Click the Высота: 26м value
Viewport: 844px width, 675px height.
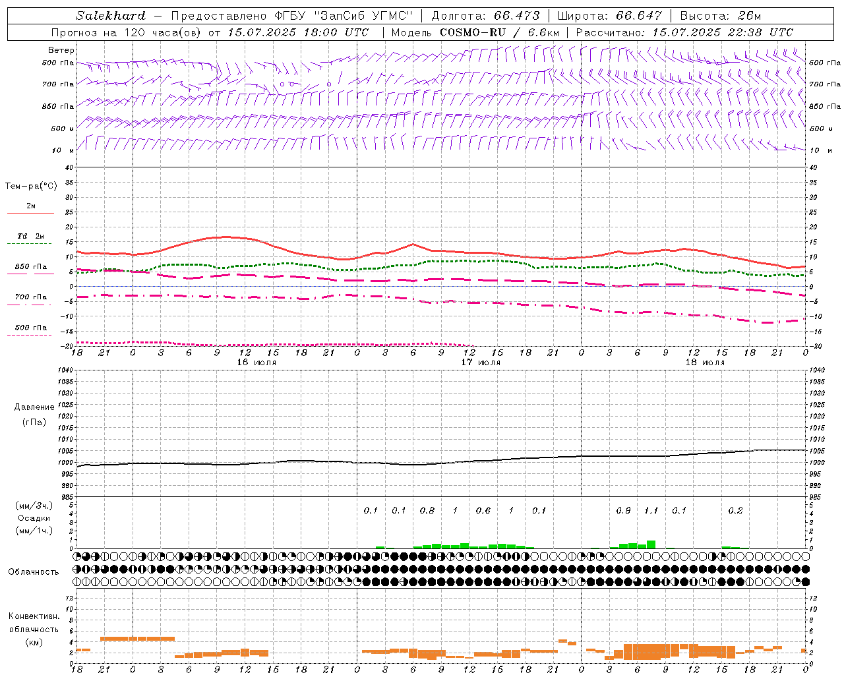pyautogui.click(x=720, y=16)
